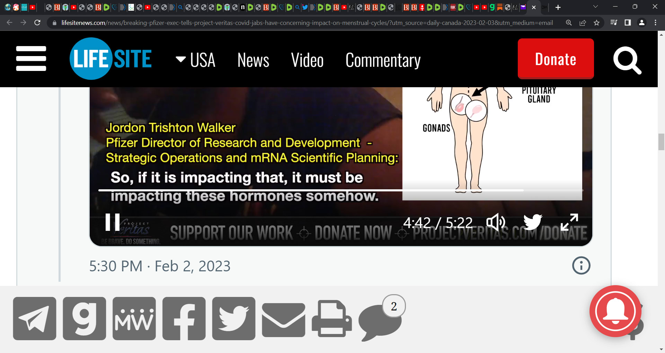Switch to the Twitter tab
Screen dimensions: 665x353
point(305,7)
